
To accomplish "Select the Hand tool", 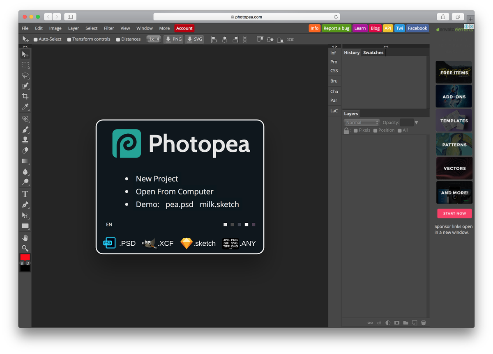I will (25, 238).
